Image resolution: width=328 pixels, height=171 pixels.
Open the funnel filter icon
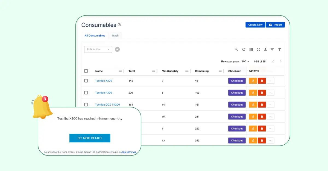click(x=280, y=49)
